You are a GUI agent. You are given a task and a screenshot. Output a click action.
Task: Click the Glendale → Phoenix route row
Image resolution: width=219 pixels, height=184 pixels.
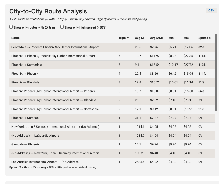25,144
